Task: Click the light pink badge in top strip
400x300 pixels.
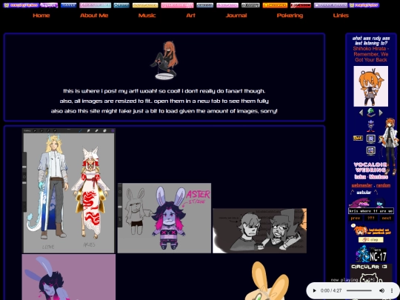Action: click(x=227, y=5)
